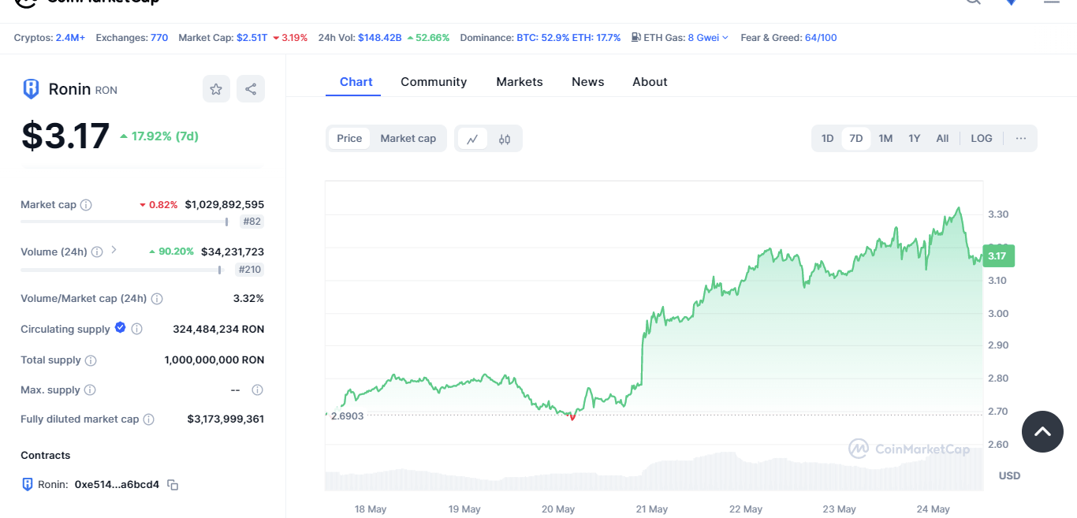
Task: Select the 1M time range
Action: 885,139
